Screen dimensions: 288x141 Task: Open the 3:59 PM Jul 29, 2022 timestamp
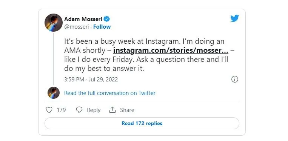point(91,80)
